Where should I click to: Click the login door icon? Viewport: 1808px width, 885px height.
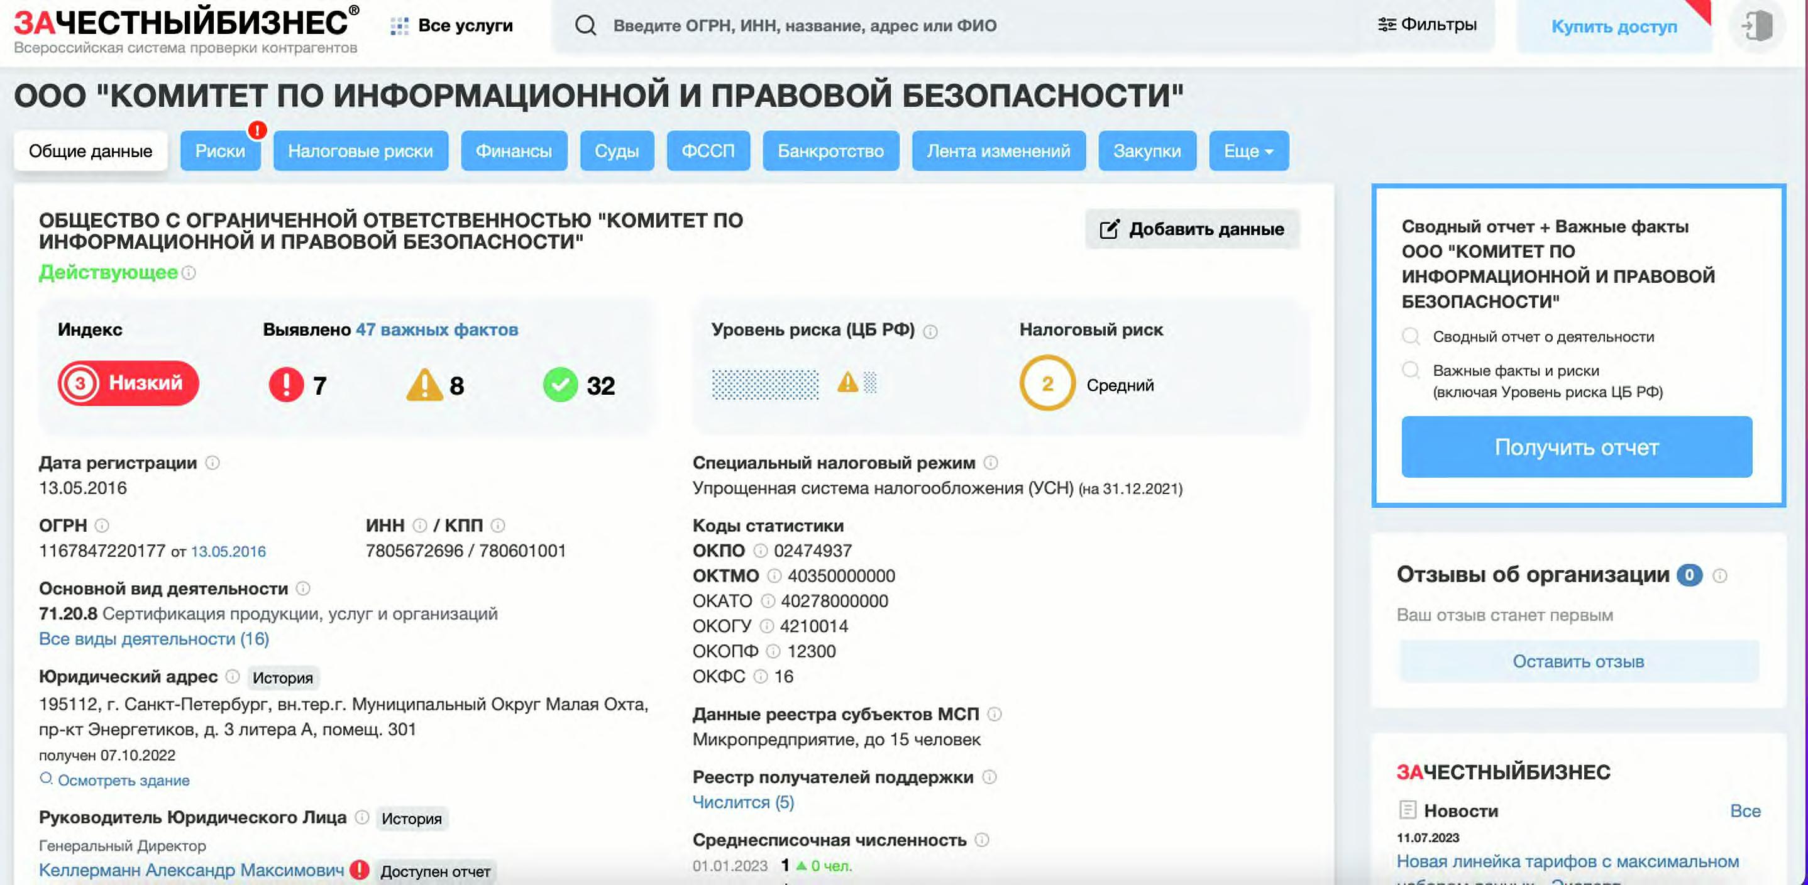1756,26
